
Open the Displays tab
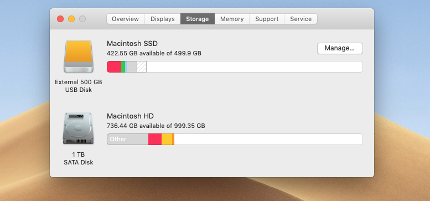162,19
